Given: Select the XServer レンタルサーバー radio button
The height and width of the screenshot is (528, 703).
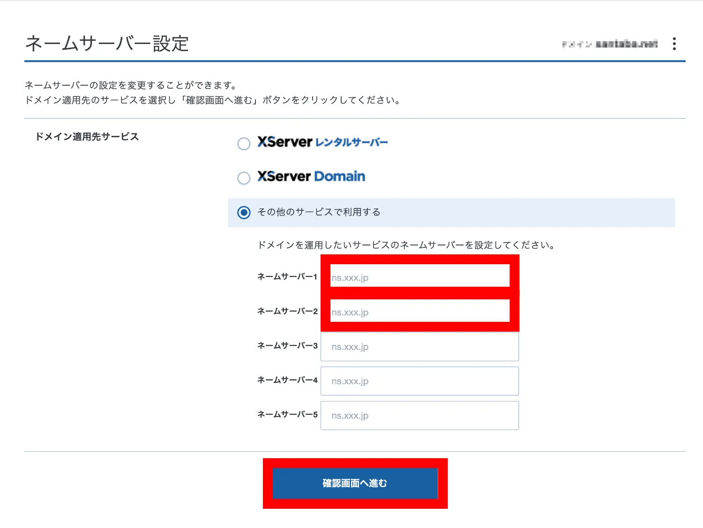Looking at the screenshot, I should [x=244, y=144].
